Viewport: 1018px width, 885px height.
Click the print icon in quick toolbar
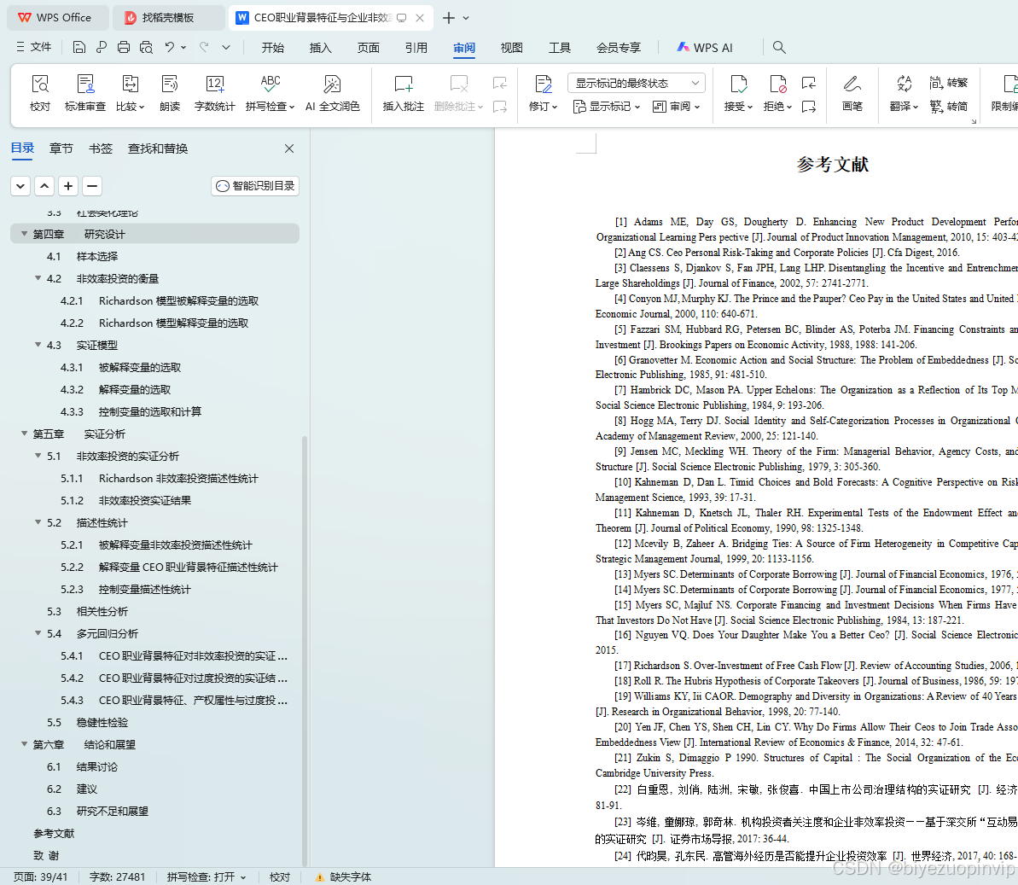124,47
